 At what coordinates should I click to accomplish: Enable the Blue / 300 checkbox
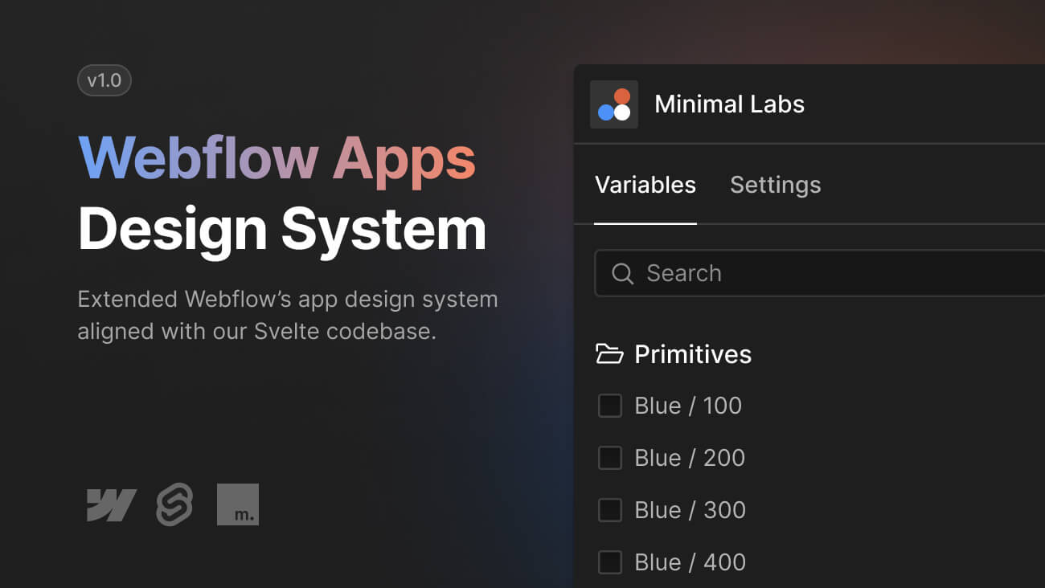(609, 510)
